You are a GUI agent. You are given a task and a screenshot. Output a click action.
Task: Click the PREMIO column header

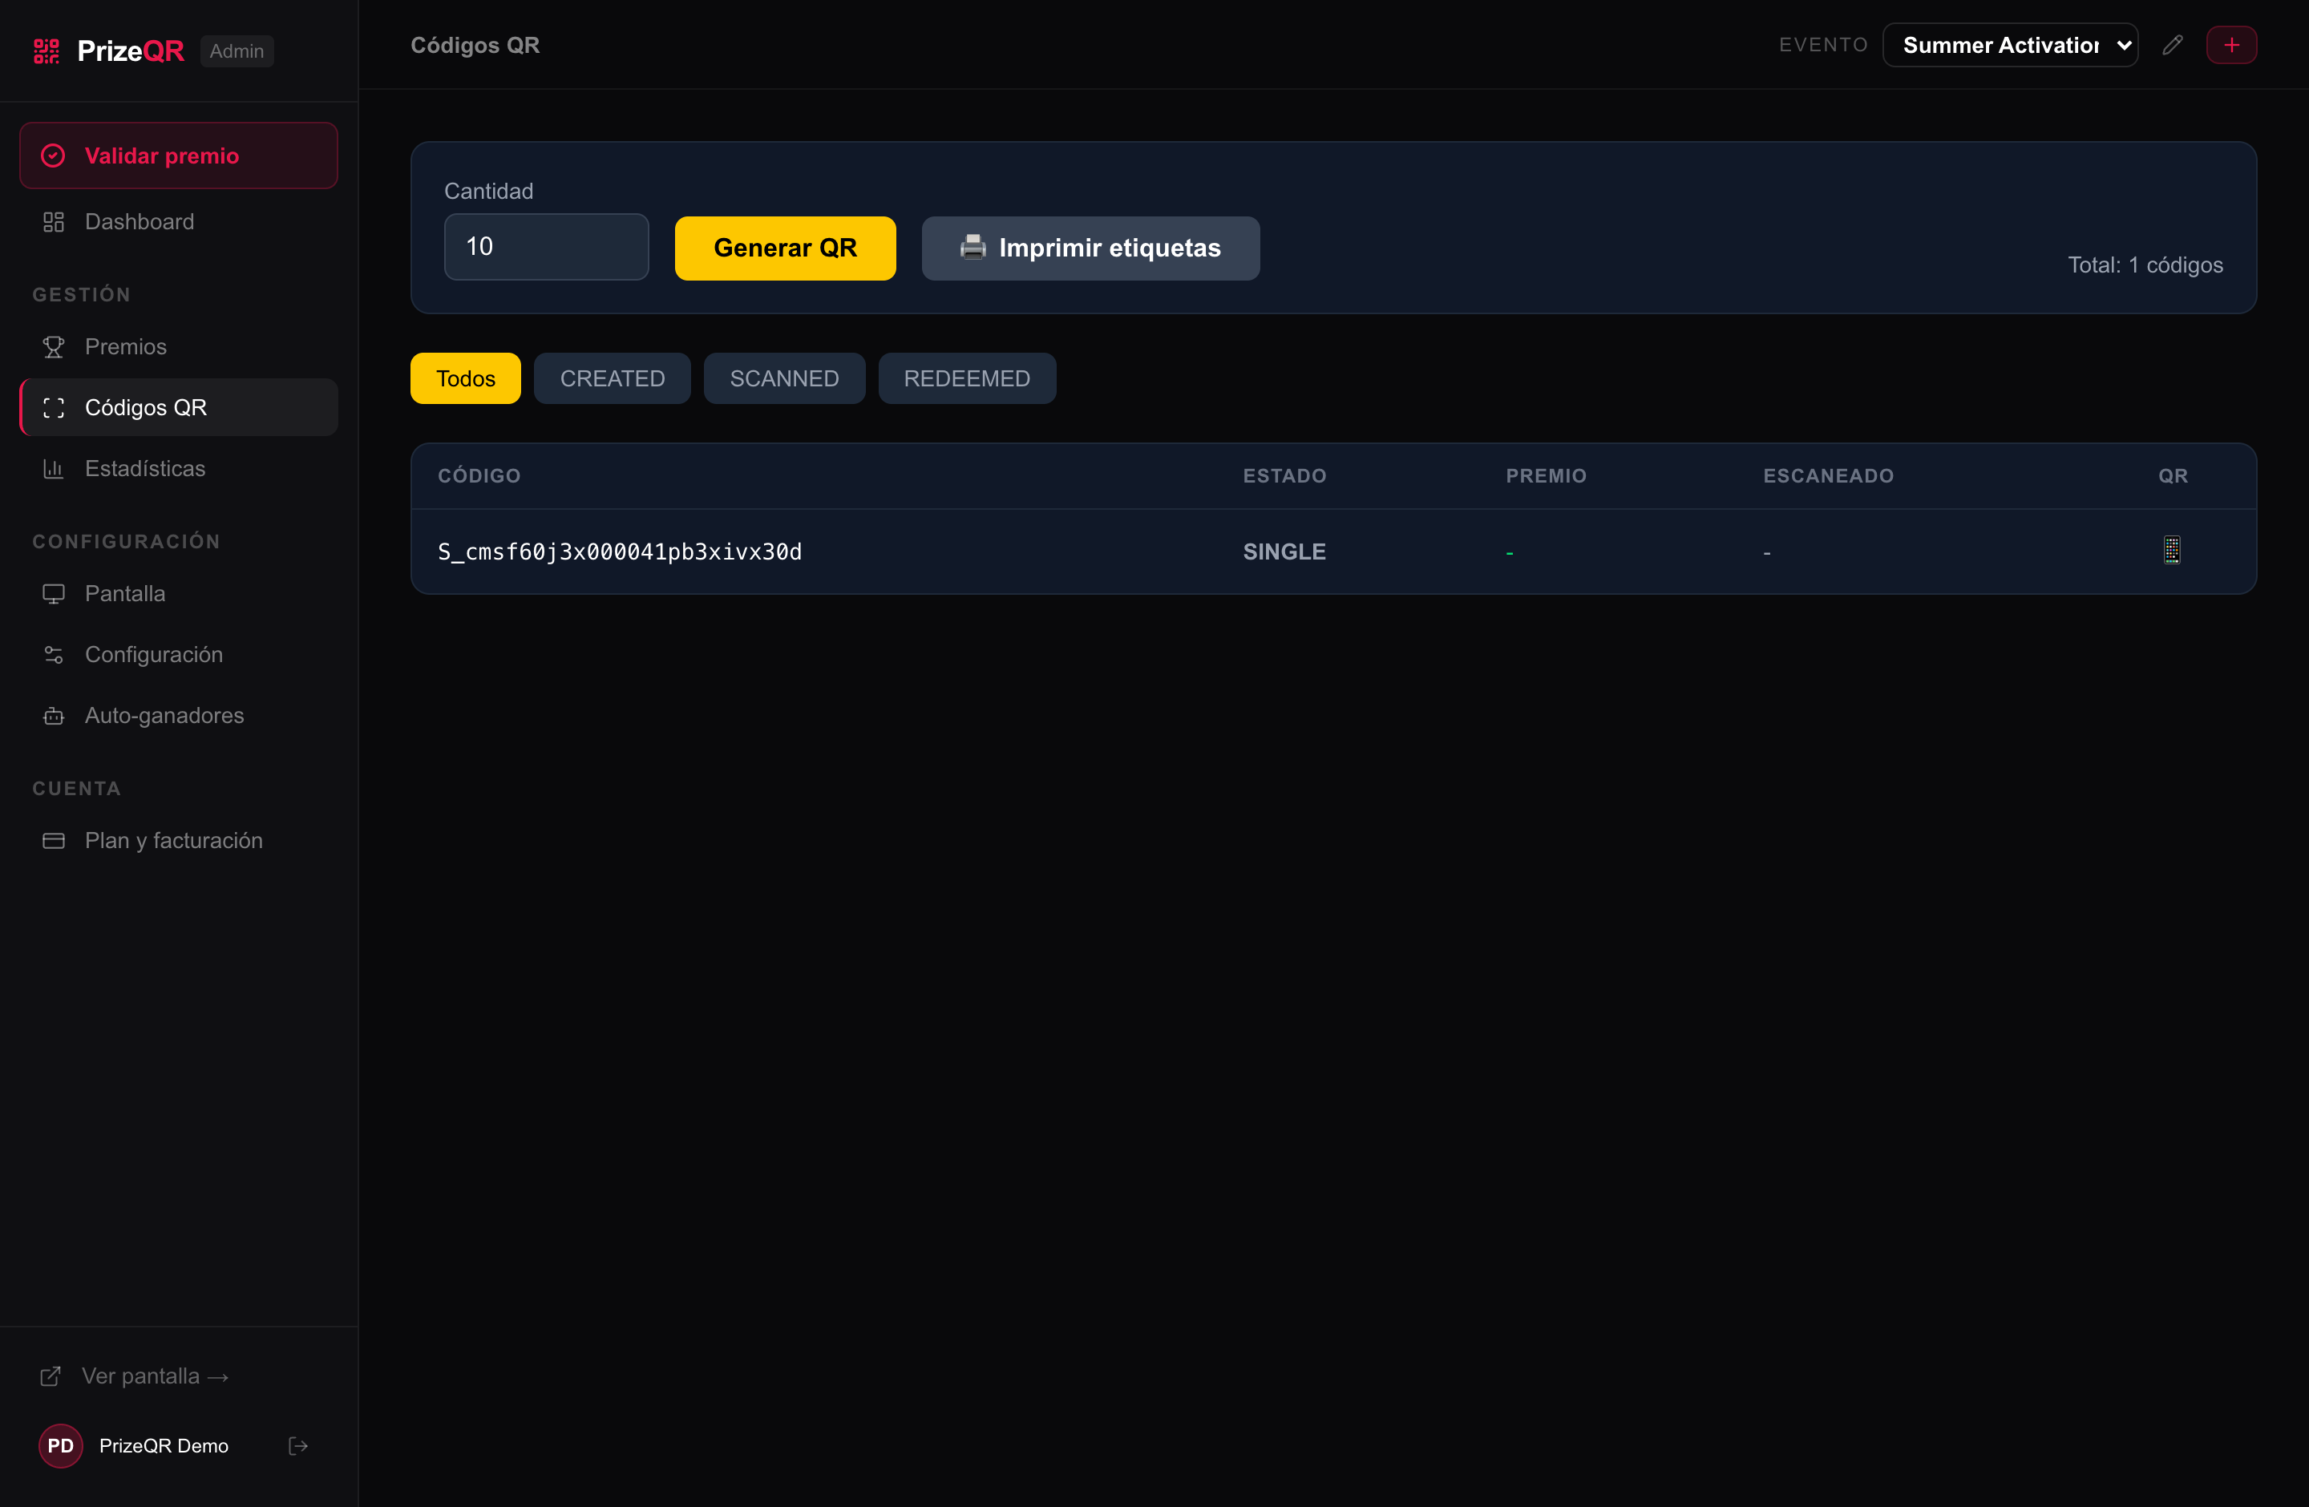1547,476
